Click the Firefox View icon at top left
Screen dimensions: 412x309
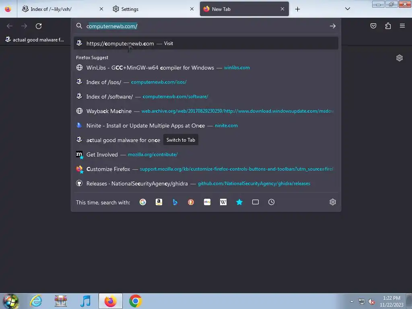tap(8, 9)
